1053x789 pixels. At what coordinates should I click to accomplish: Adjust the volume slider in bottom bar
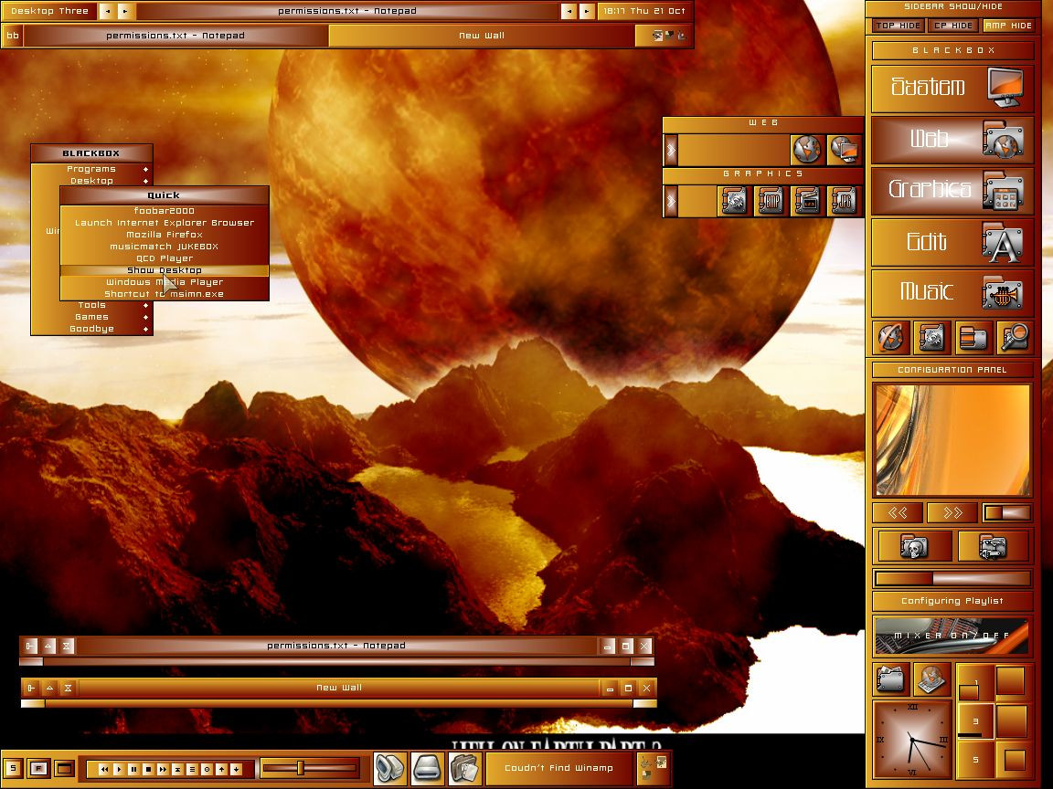[309, 768]
